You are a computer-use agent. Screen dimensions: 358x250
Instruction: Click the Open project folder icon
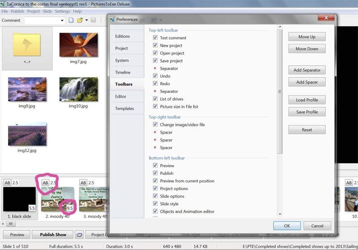point(80,20)
